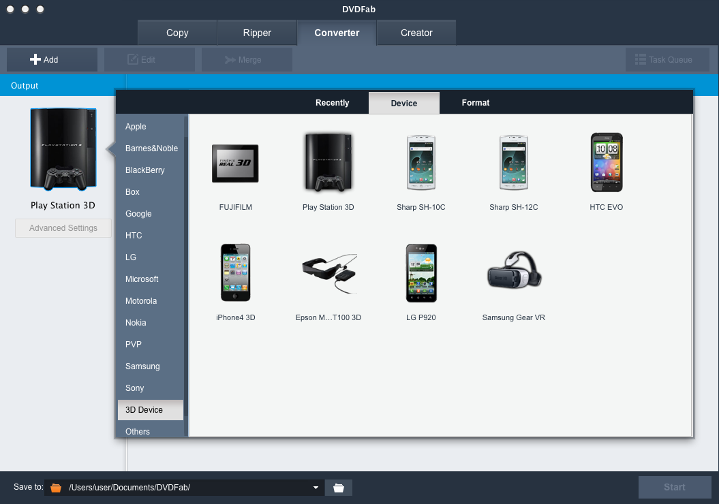This screenshot has width=719, height=504.
Task: Pick the Sharp SH-12C phone icon
Action: (x=514, y=162)
